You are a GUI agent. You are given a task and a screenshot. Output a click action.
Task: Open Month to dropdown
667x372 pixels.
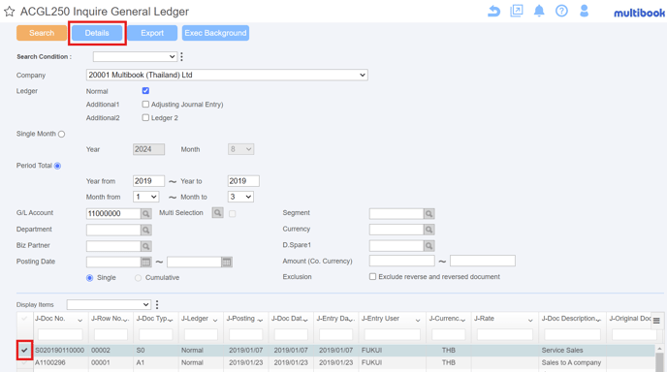click(240, 197)
